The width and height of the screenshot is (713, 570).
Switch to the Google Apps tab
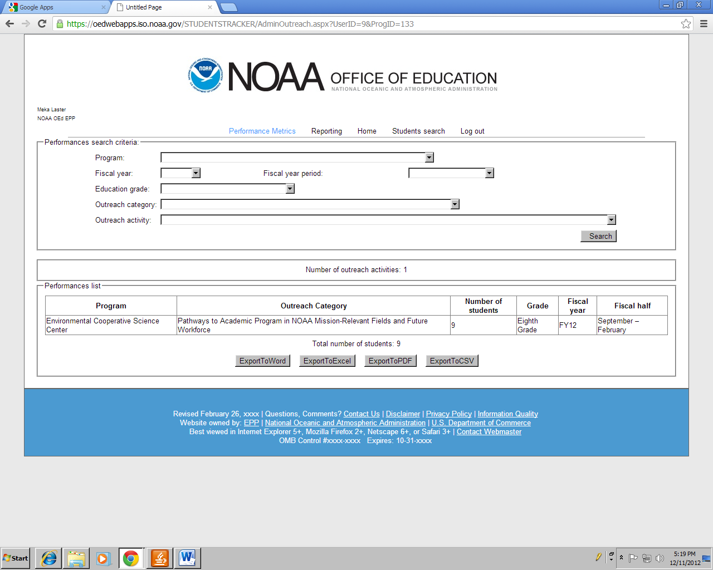tap(56, 7)
